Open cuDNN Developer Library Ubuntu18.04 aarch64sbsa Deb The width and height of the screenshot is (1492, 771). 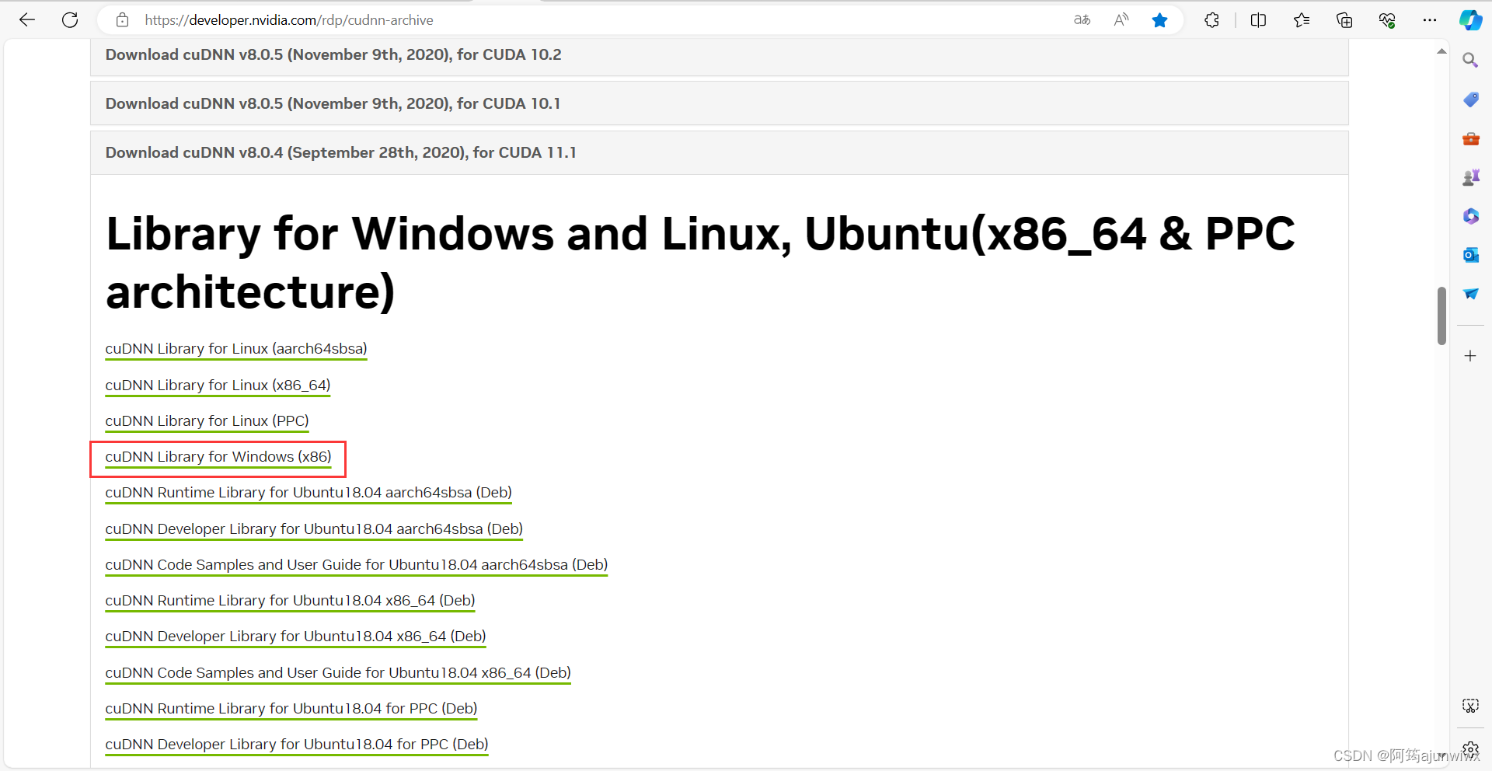coord(314,529)
